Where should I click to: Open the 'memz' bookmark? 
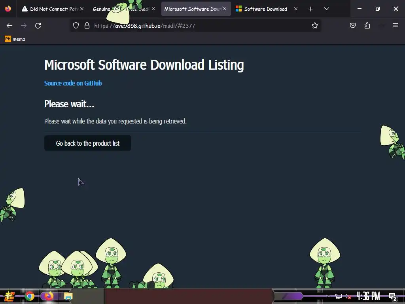pos(15,39)
